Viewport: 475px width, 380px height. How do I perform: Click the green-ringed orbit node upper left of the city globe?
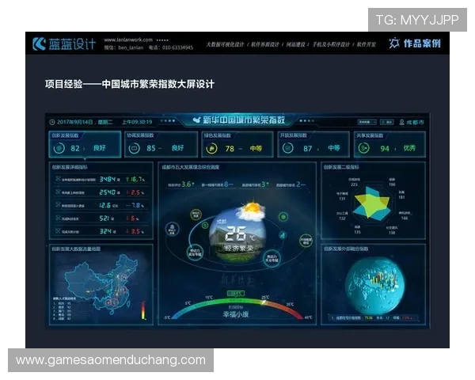coord(196,215)
